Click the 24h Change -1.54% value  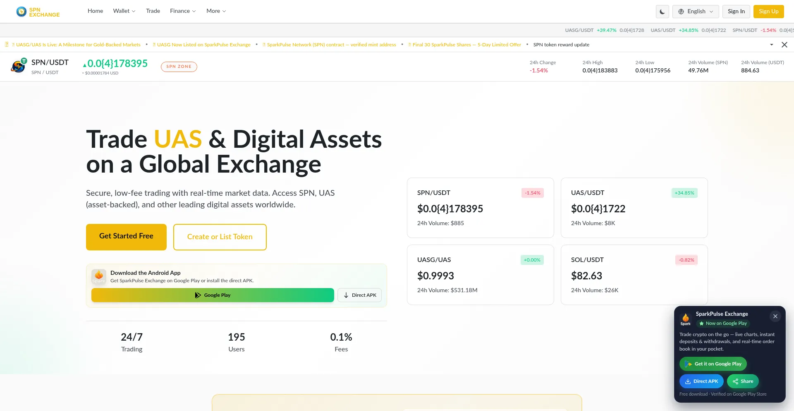click(538, 71)
